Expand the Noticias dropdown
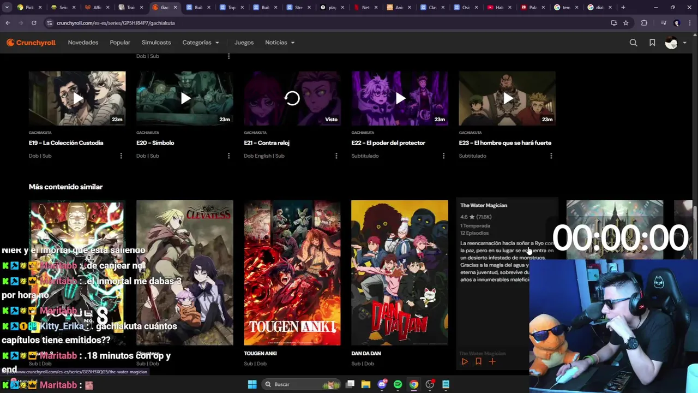 pyautogui.click(x=280, y=43)
